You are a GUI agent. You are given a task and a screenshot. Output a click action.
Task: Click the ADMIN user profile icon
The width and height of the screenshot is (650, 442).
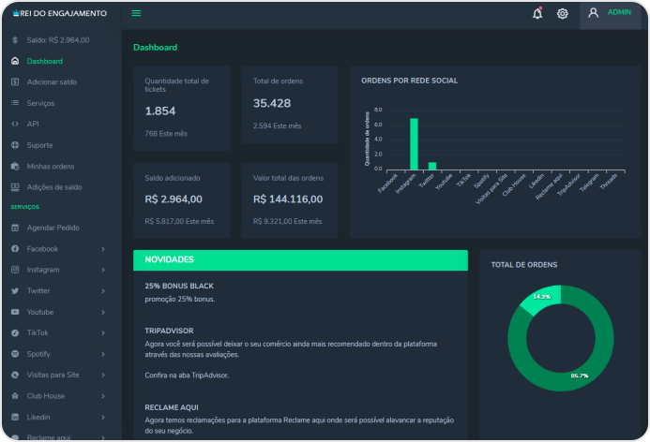(x=593, y=13)
